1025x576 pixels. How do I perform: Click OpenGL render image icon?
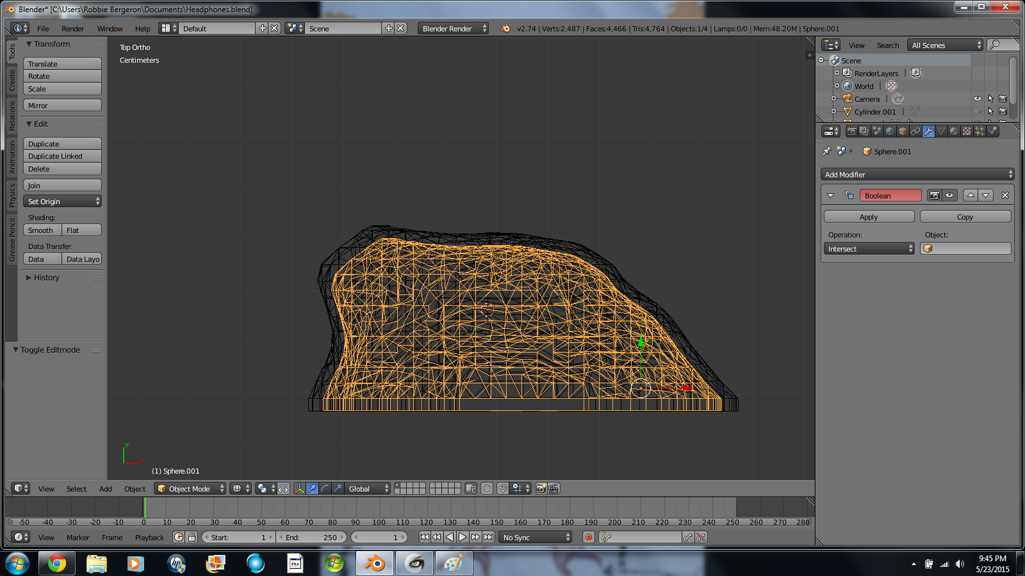point(541,488)
